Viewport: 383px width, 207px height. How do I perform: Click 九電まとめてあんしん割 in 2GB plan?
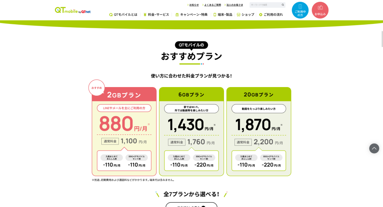pyautogui.click(x=111, y=157)
